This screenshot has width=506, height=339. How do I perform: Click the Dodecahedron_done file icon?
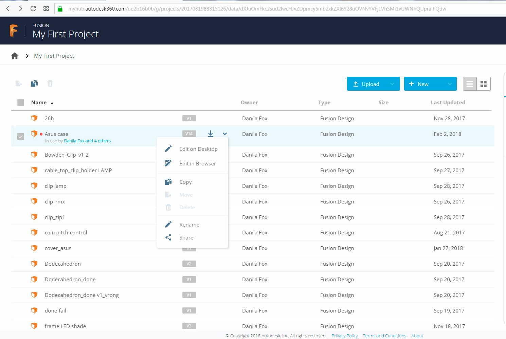point(34,279)
